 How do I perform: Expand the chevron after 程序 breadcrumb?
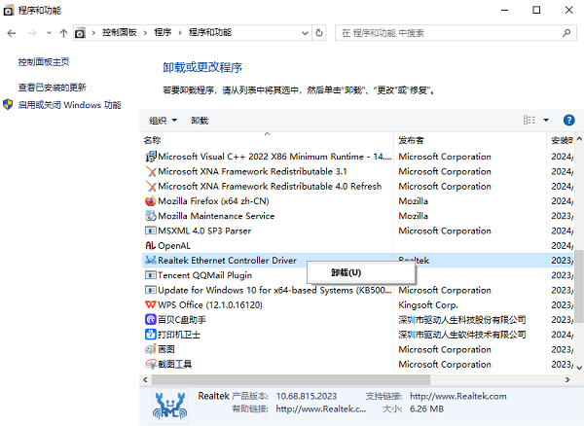point(180,33)
